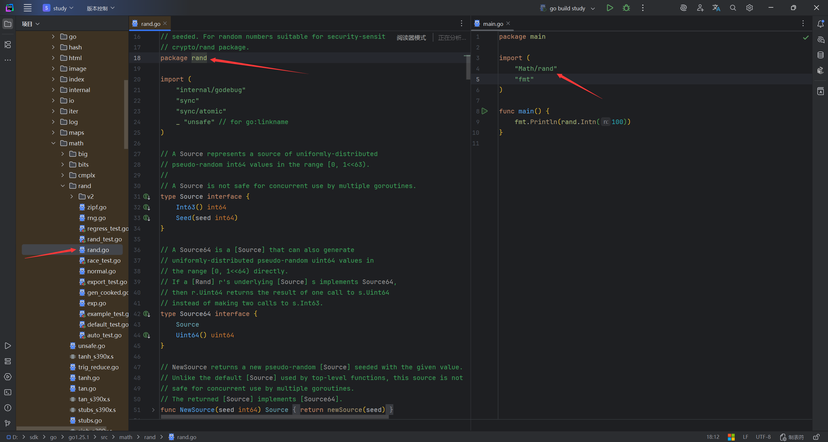Toggle Reader Mode for rand.go
The width and height of the screenshot is (828, 442).
pos(411,38)
